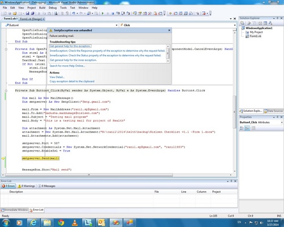Open the Button4 class name dropdown
The width and height of the screenshot is (284, 227).
tap(116, 25)
